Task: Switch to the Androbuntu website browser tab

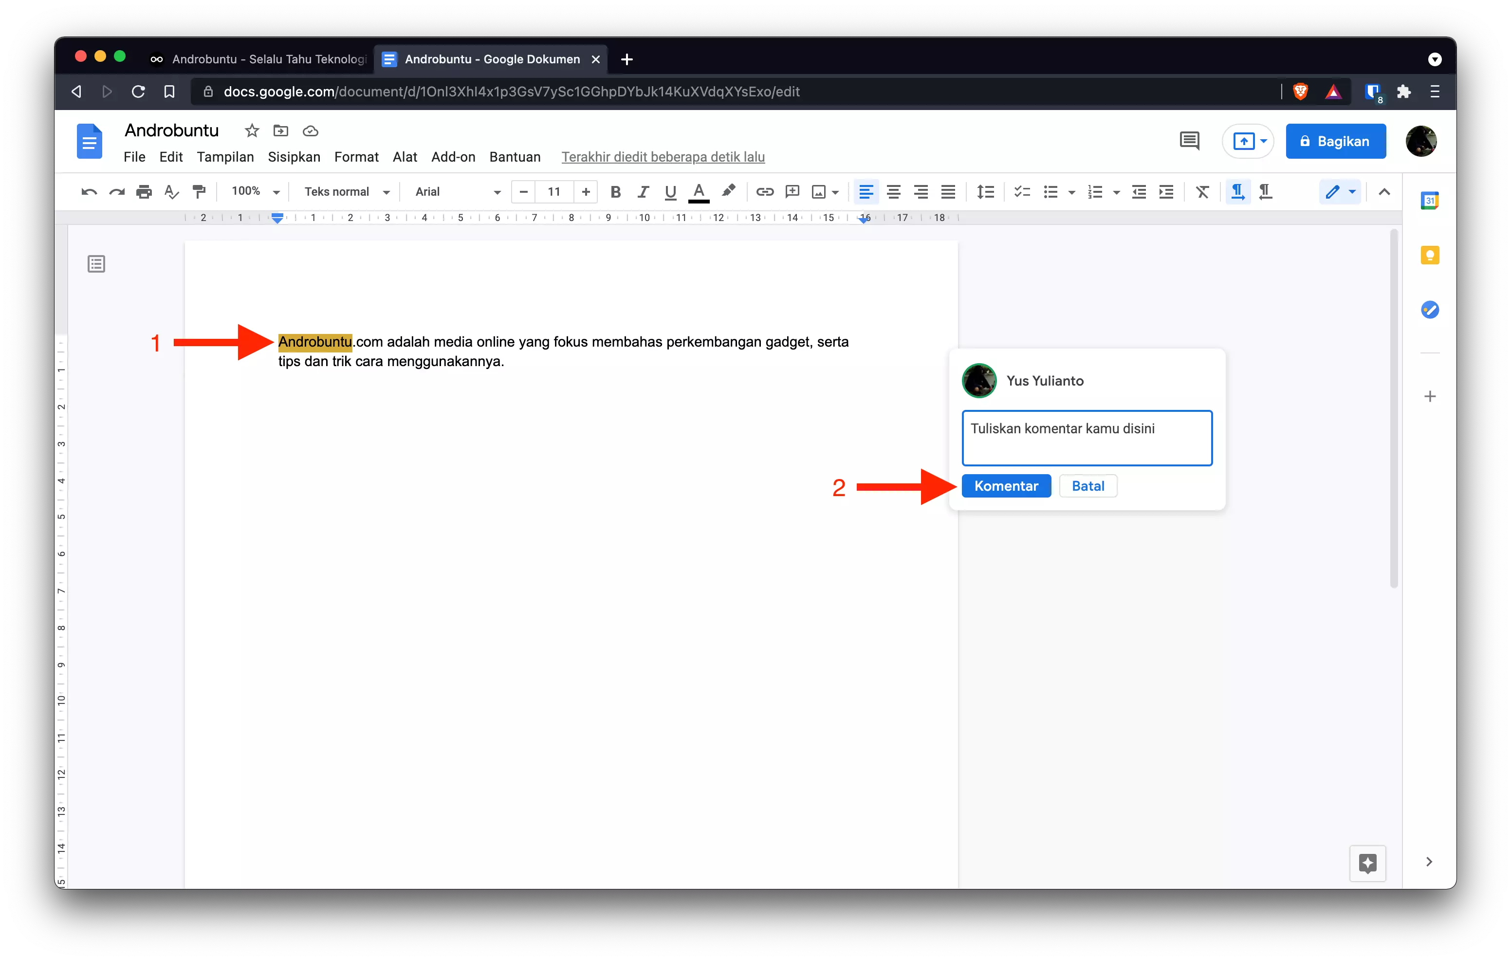Action: point(263,59)
